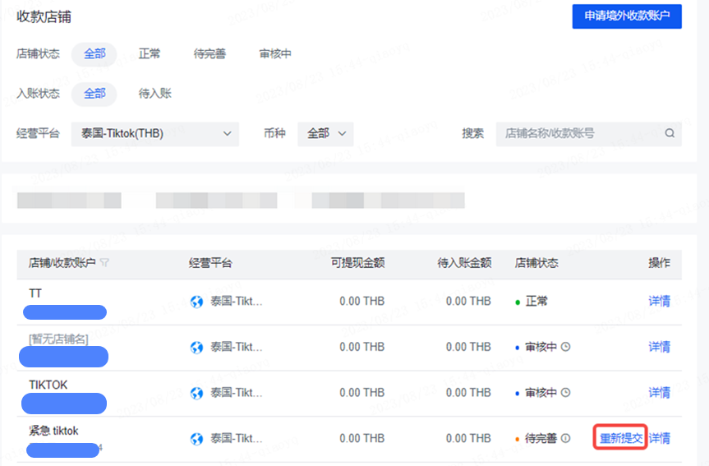Click the 店铺名称/收款账号 search field

pos(579,133)
